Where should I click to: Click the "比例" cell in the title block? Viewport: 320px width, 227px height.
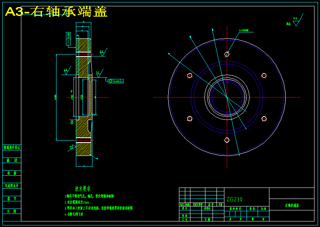pos(264,209)
